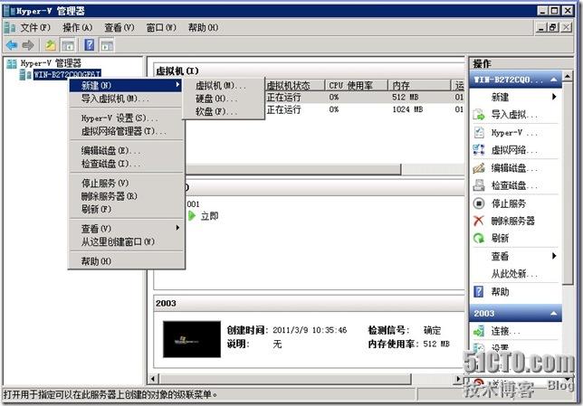Sort by 内存 column header
583x406 pixels.
coord(419,85)
